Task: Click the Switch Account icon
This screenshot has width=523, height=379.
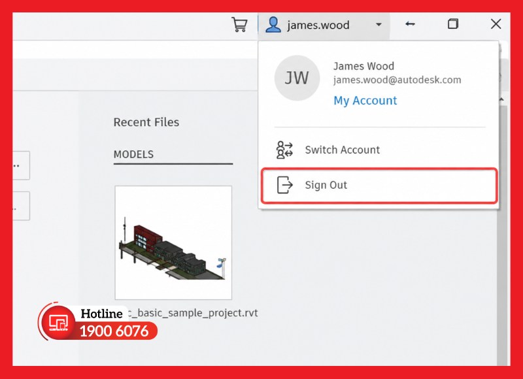Action: click(284, 150)
